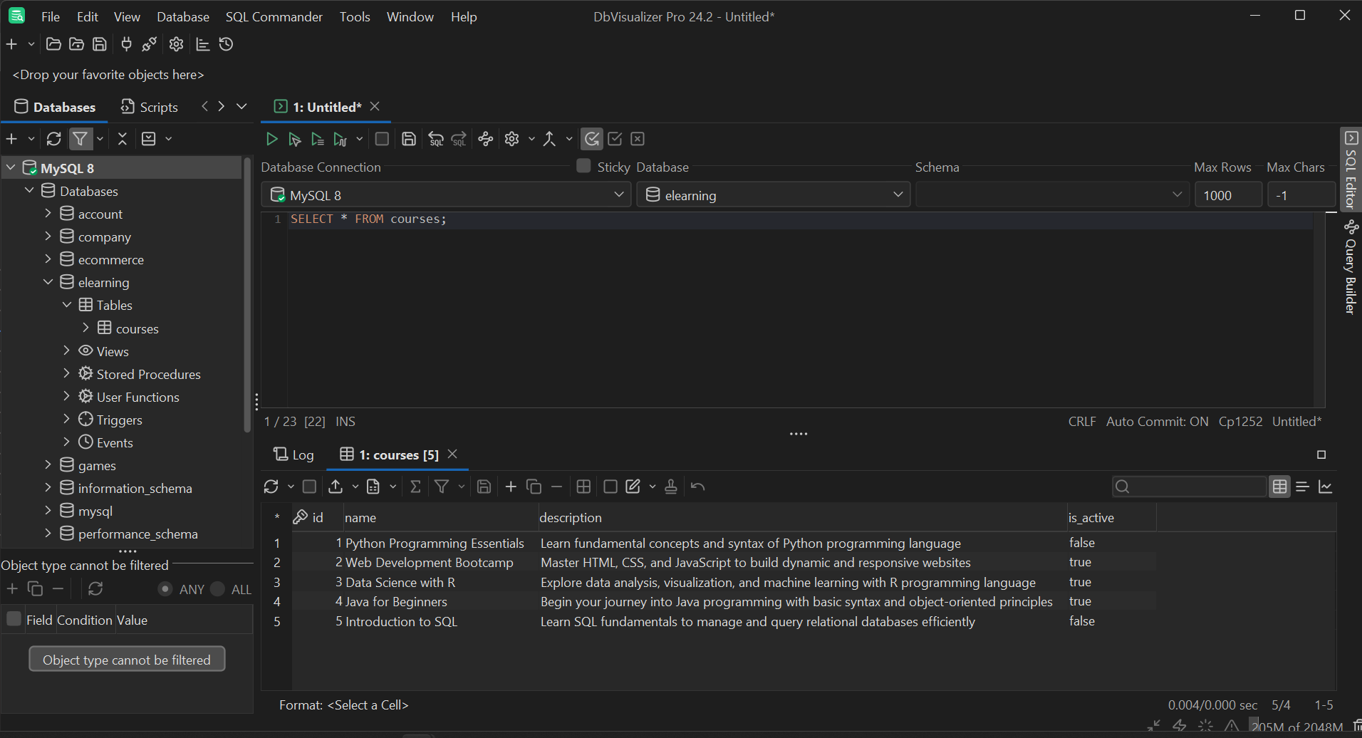Open the Scripts tab
Screen dimensions: 1362x738
point(150,107)
